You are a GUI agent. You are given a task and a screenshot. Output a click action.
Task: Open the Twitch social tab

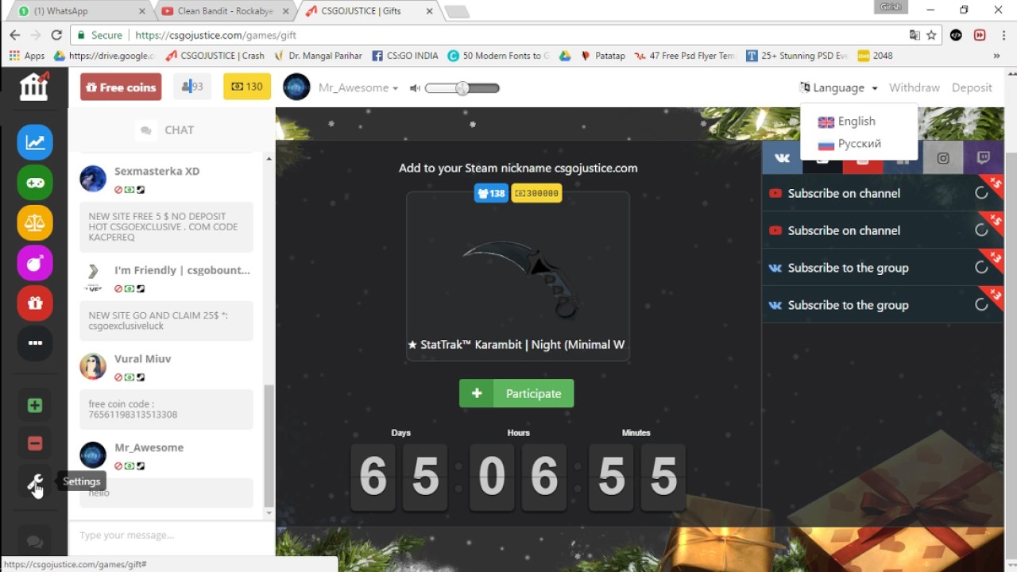click(983, 157)
